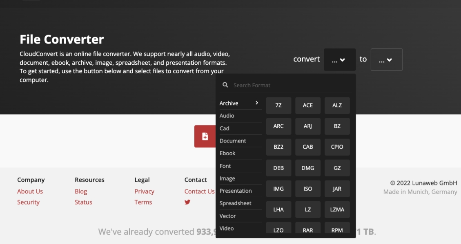Select the BZ format

tap(337, 126)
